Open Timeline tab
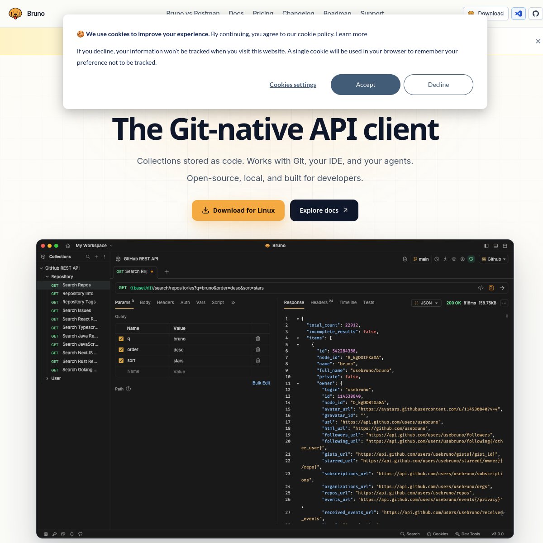The height and width of the screenshot is (543, 543). [x=348, y=303]
